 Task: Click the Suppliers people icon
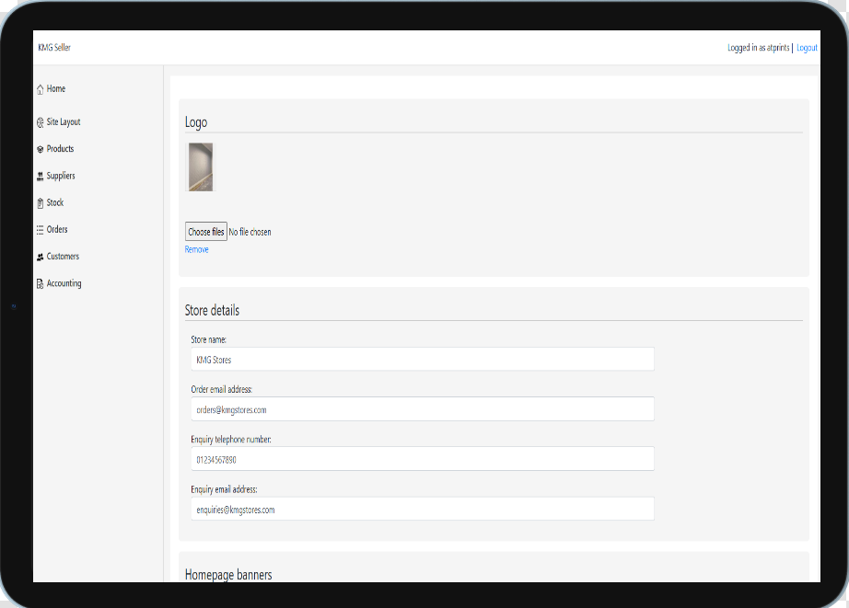(x=40, y=176)
